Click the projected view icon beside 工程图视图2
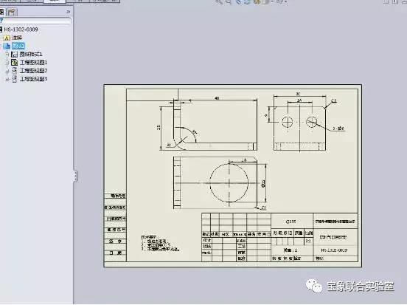The height and width of the screenshot is (305, 407). point(15,70)
